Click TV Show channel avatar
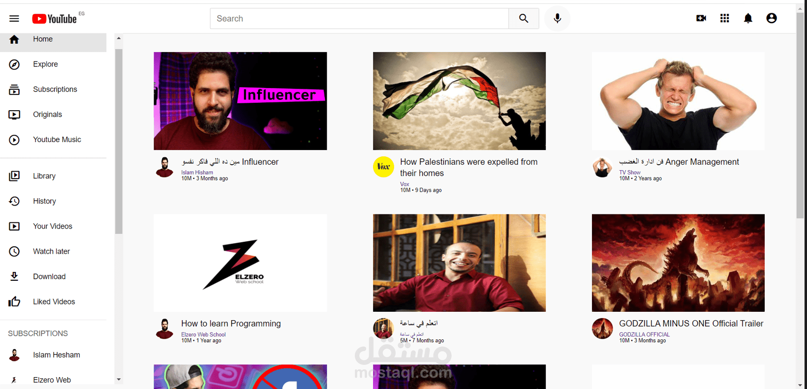Screen dimensions: 807x389 coord(602,167)
